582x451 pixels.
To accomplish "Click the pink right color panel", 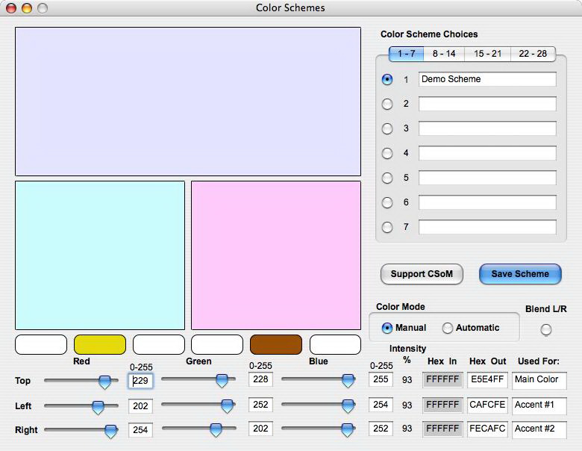I will (x=276, y=255).
